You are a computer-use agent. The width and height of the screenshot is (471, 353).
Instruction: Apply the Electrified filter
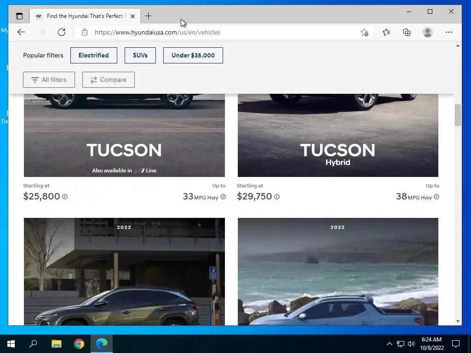[x=94, y=55]
